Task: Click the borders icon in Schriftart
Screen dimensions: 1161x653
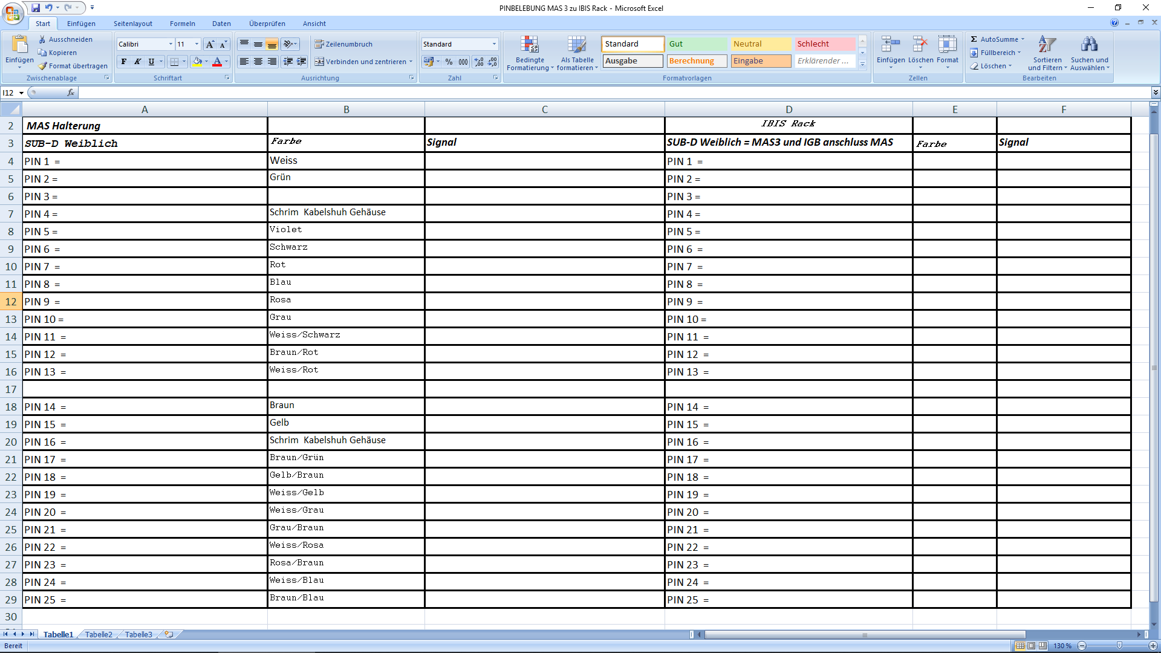Action: click(175, 62)
